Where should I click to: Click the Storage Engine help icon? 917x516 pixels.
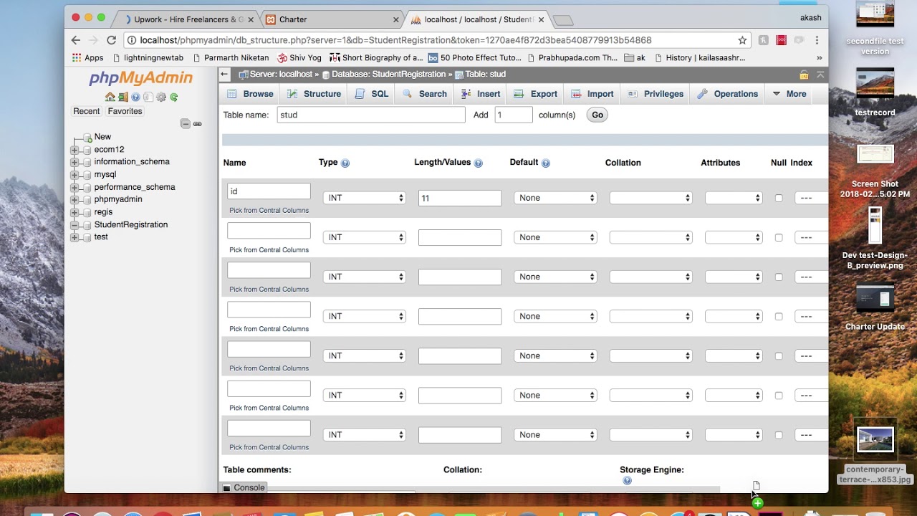coord(627,481)
